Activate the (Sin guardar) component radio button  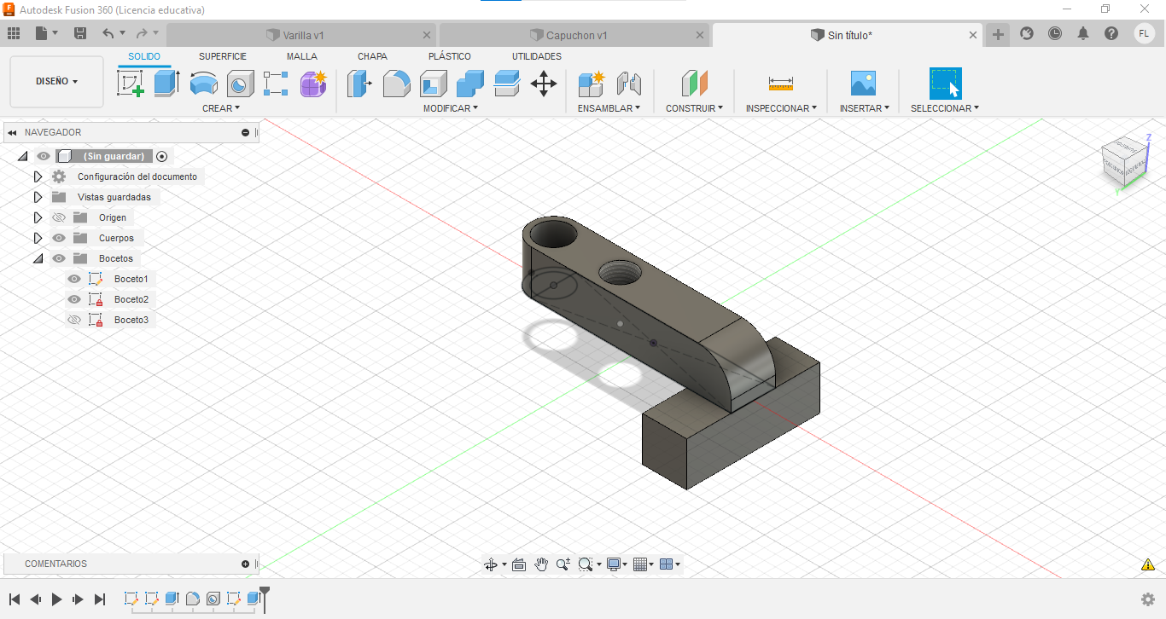(162, 156)
